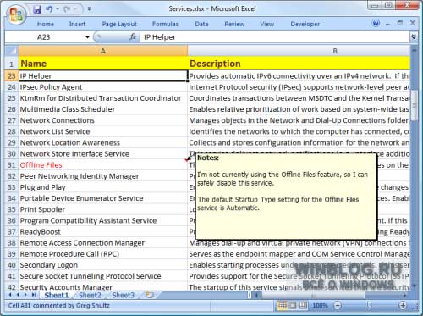Open Excel Help question mark icon

(x=376, y=23)
